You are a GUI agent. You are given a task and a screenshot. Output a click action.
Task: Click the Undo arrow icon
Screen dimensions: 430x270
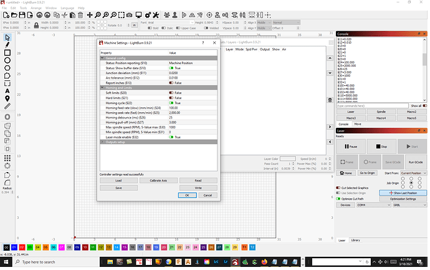pyautogui.click(x=39, y=15)
